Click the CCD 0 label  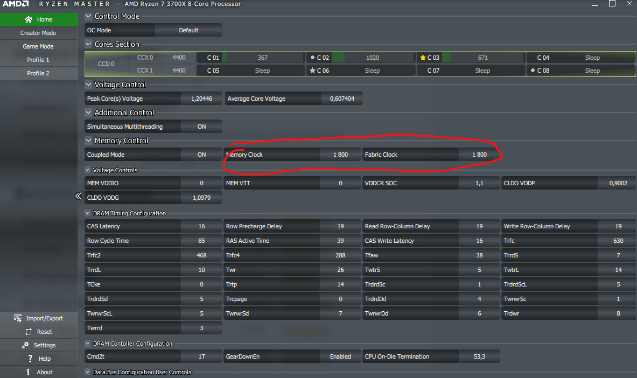[x=106, y=64]
